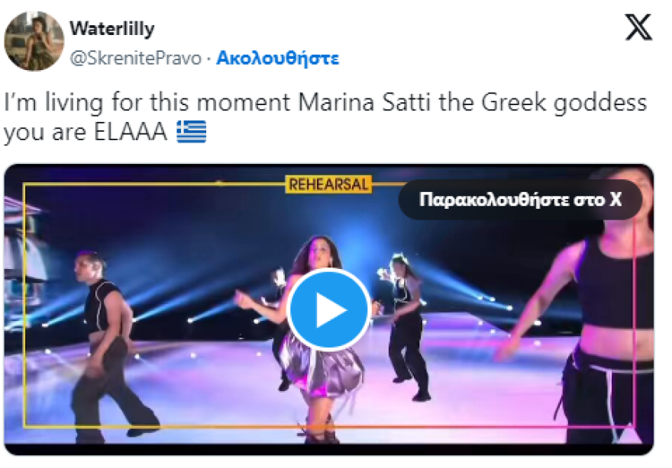Select the Waterlilly display name
The width and height of the screenshot is (672, 468).
pos(111,29)
